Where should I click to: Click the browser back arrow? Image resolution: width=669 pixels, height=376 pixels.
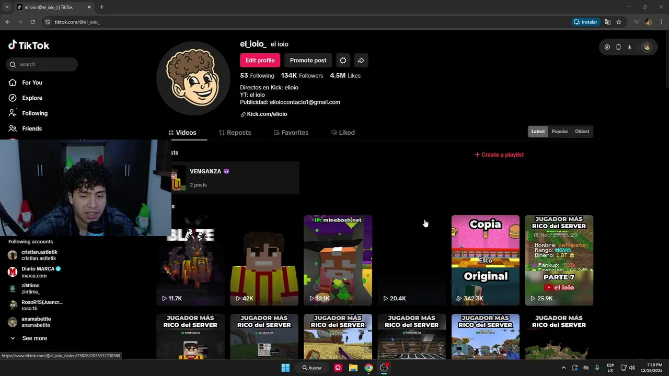7,22
